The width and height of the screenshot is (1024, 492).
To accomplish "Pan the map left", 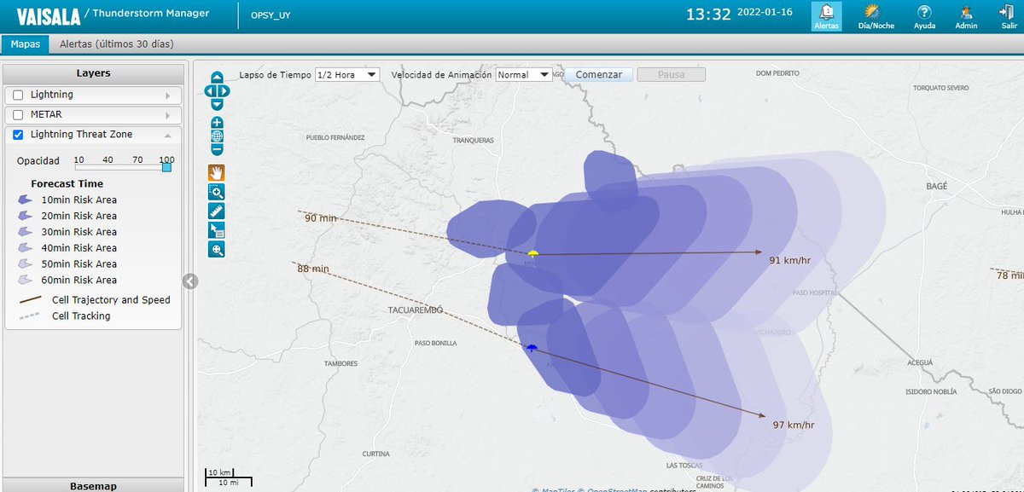I will point(210,90).
